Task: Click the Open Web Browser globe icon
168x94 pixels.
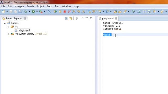Action: [133, 11]
